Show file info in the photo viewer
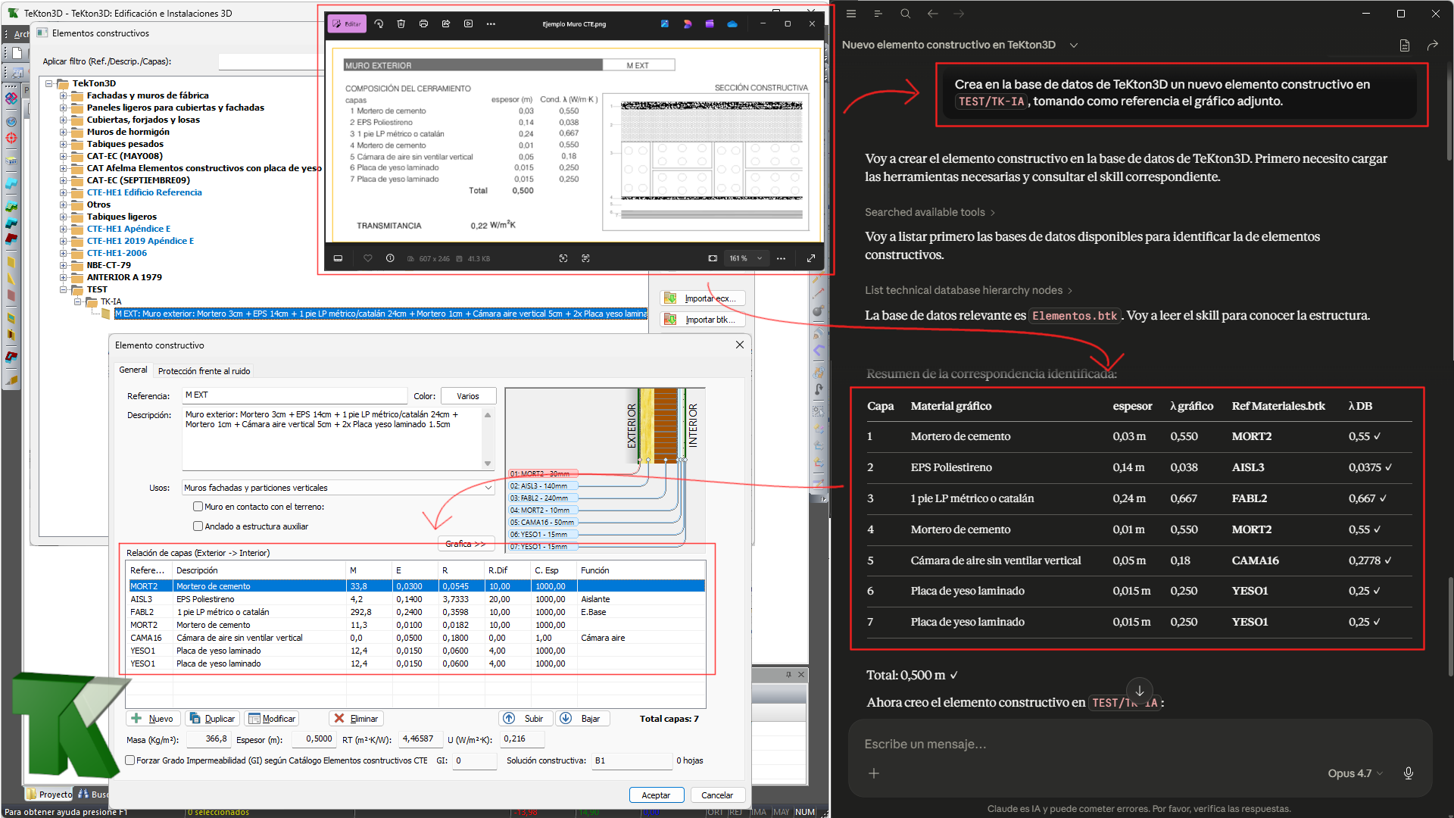The width and height of the screenshot is (1454, 818). (390, 258)
